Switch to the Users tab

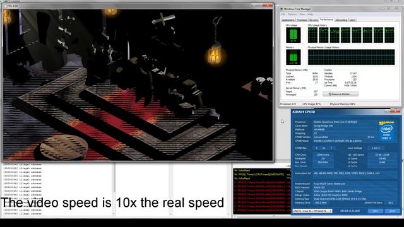pos(352,20)
